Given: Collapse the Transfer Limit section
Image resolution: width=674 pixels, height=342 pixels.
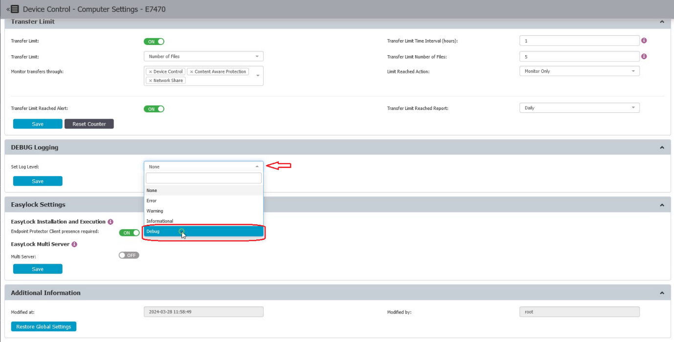Looking at the screenshot, I should click(x=662, y=22).
